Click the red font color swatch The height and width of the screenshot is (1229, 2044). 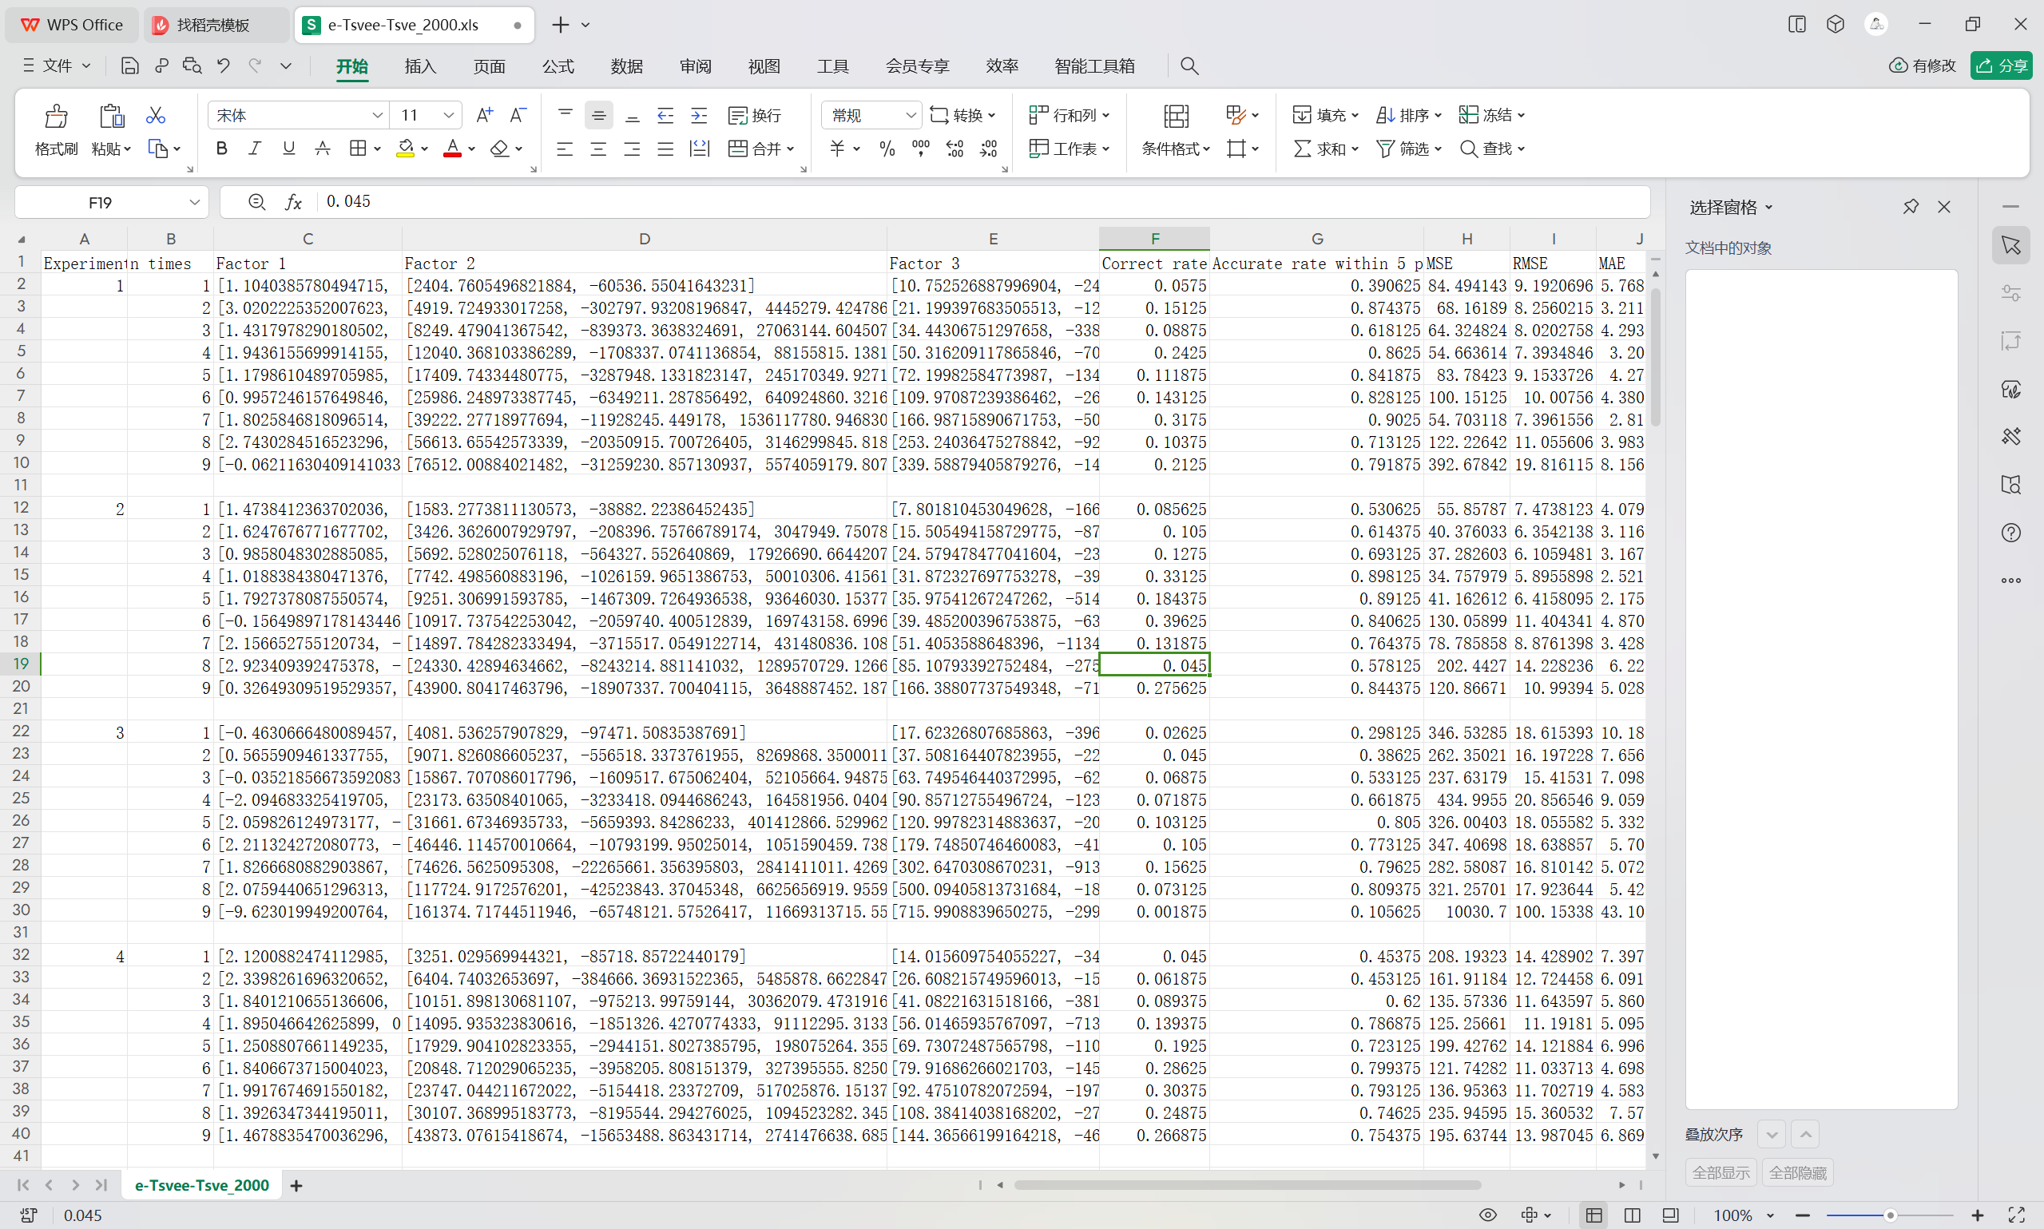pyautogui.click(x=452, y=149)
